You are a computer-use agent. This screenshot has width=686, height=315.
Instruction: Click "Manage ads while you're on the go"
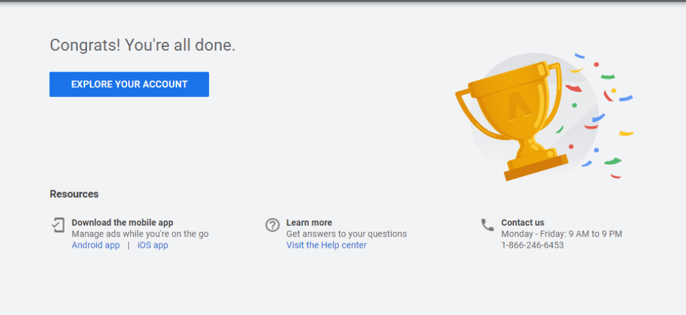click(x=140, y=234)
